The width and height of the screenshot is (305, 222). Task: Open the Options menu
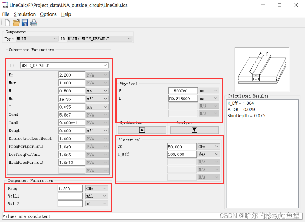pyautogui.click(x=48, y=14)
